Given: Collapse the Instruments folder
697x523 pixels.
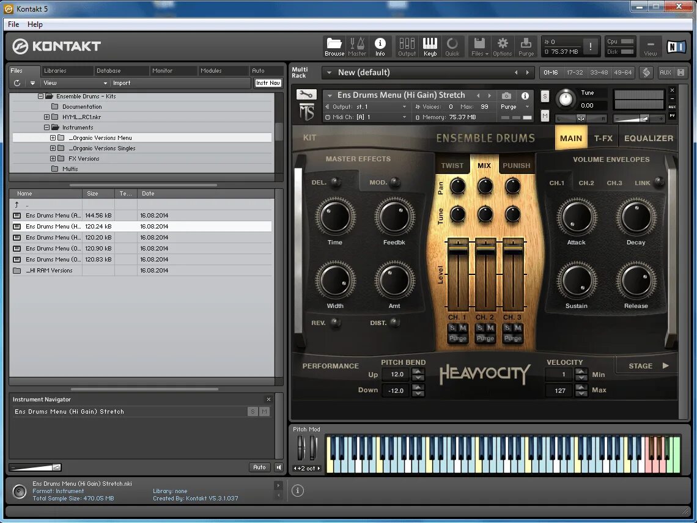Looking at the screenshot, I should (x=46, y=128).
